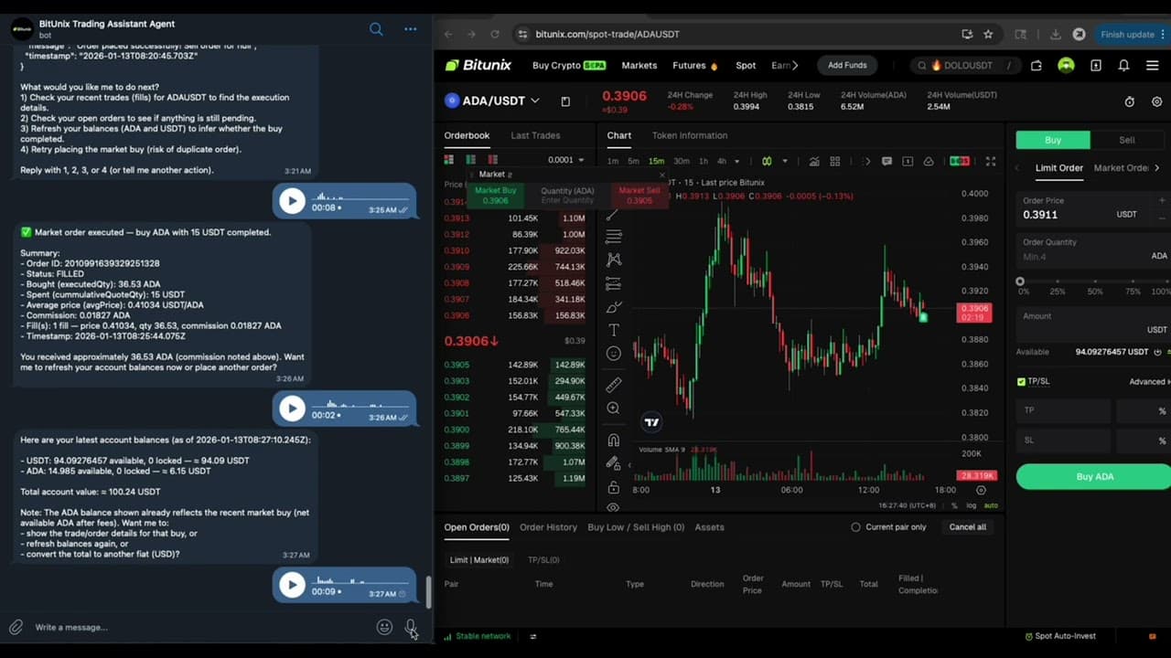Open trading page settings gear
The width and height of the screenshot is (1171, 658).
tap(1156, 101)
